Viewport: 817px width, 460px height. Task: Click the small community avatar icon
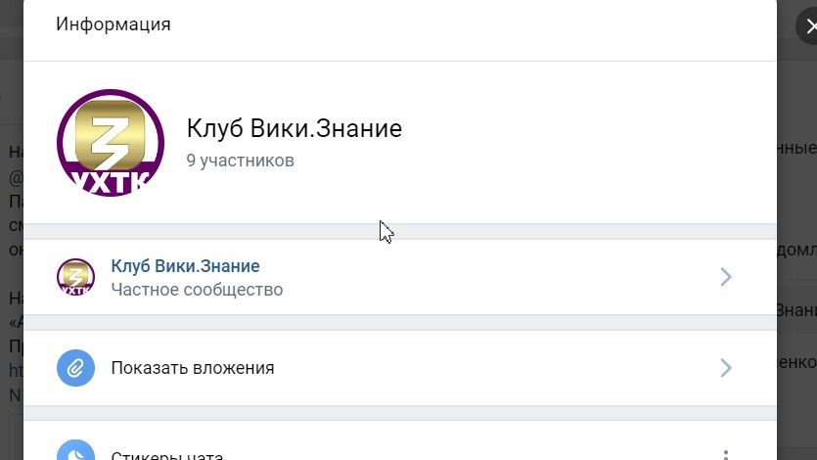click(x=76, y=277)
